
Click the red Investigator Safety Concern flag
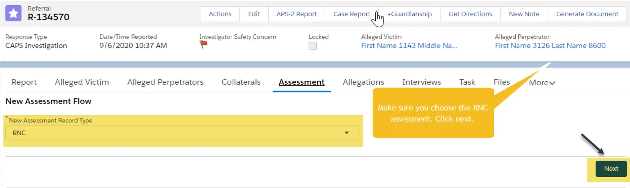[x=203, y=44]
